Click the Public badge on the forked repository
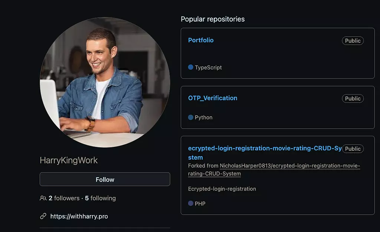Viewport: 380px width, 232px height. [353, 149]
